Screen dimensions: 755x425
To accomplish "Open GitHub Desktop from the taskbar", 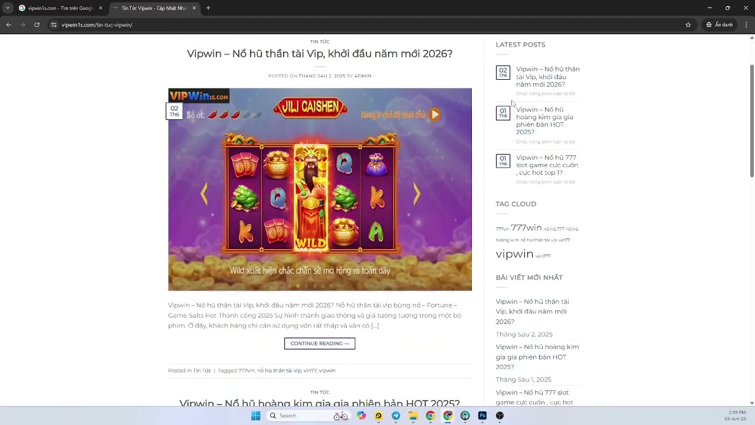I will point(465,416).
